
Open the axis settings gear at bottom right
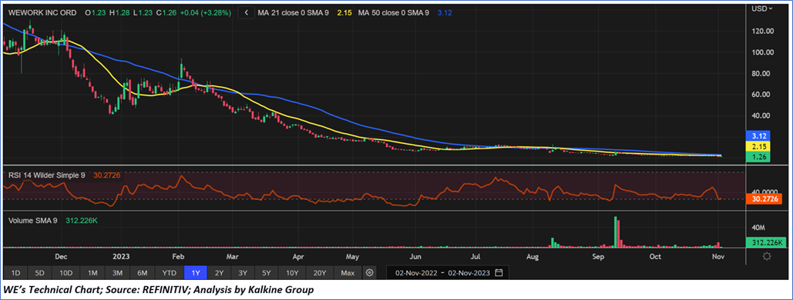tap(767, 257)
